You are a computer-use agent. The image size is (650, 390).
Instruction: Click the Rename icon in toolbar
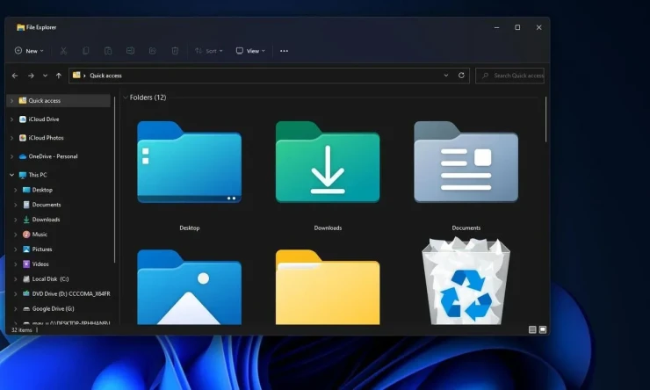[x=130, y=51]
